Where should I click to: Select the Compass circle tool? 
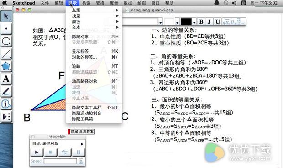tap(6, 41)
